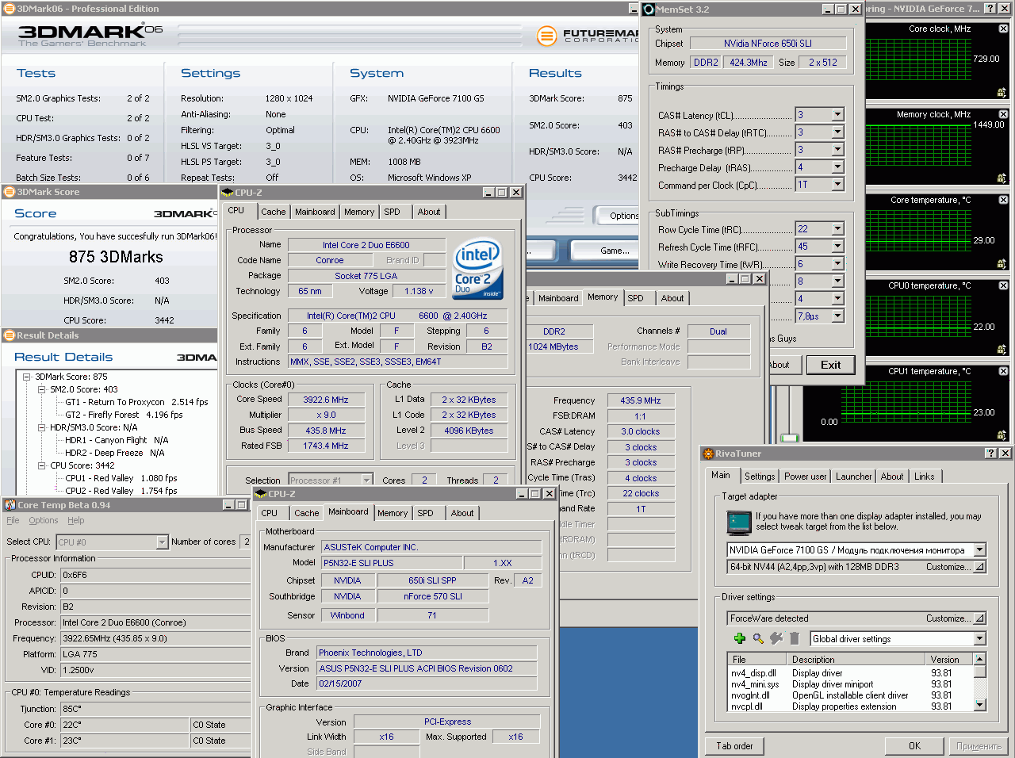Click the Core Temp title bar icon
The height and width of the screenshot is (758, 1015).
coord(10,505)
